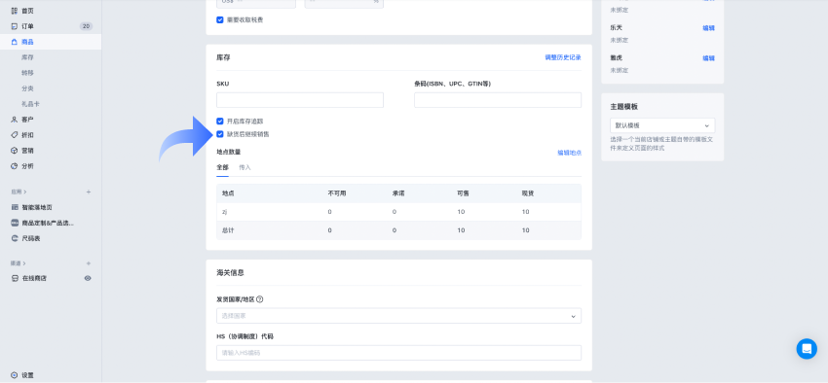Screen dimensions: 828x383
Task: Open the live chat bubble button
Action: (x=807, y=349)
